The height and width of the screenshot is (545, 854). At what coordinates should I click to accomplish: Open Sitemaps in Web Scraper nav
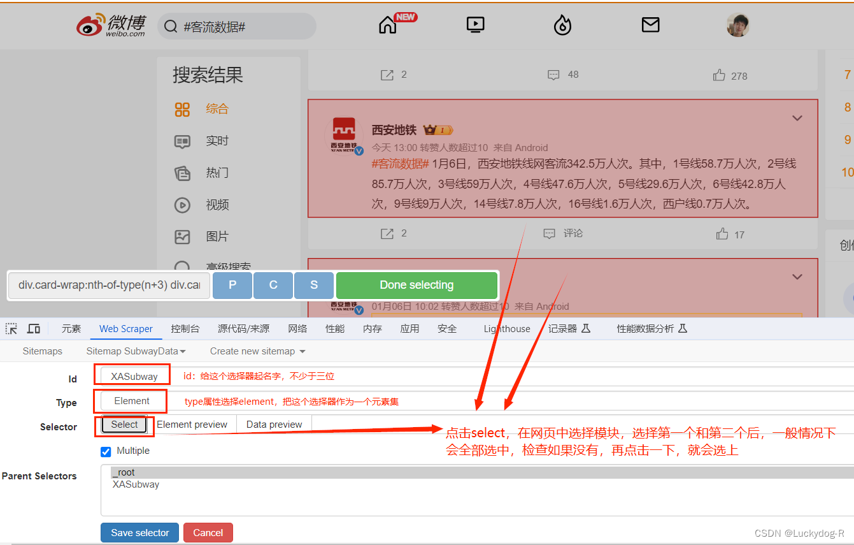pos(43,351)
